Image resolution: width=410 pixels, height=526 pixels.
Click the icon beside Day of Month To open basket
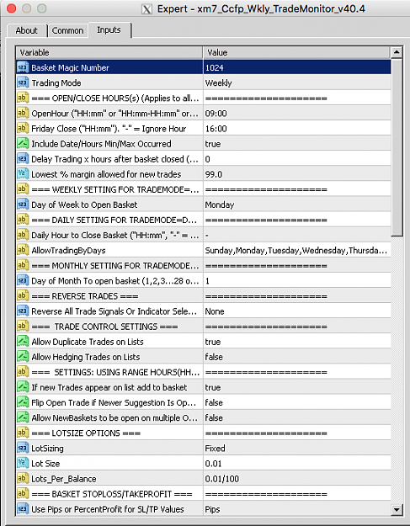point(23,280)
